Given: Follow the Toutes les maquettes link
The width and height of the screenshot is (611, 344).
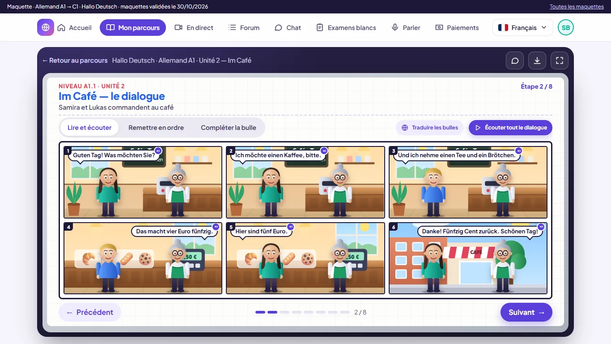Looking at the screenshot, I should point(577,7).
